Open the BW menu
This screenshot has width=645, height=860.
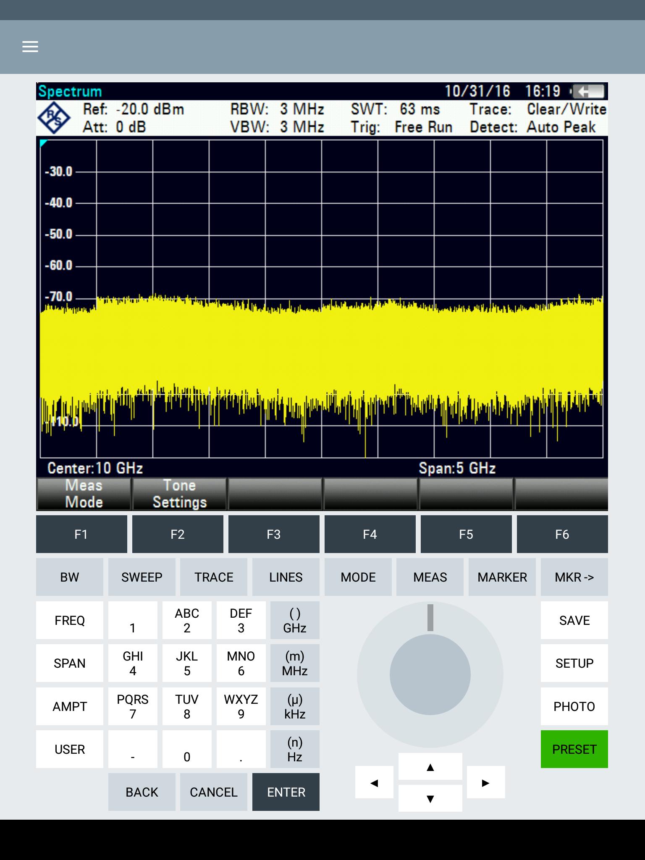tap(70, 577)
